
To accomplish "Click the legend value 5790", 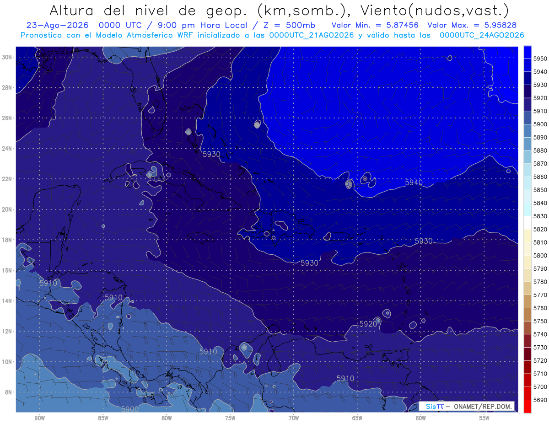I will click(x=540, y=268).
